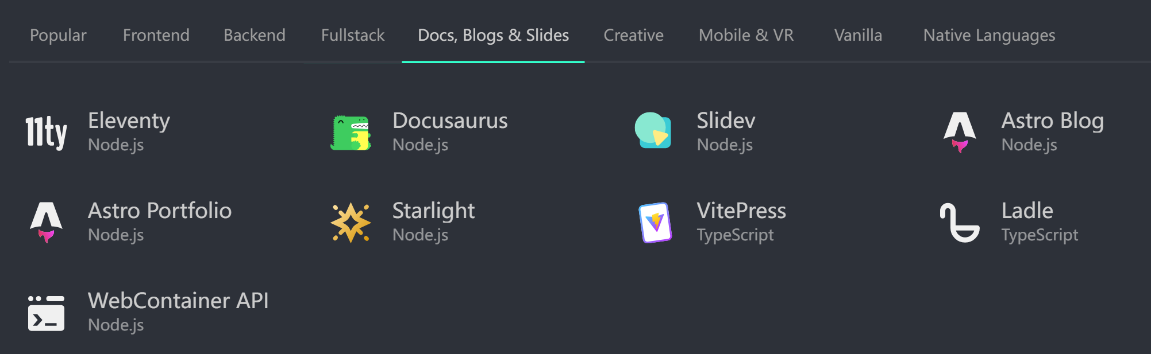Open the Frontend tab
Viewport: 1151px width, 354px height.
coord(156,36)
